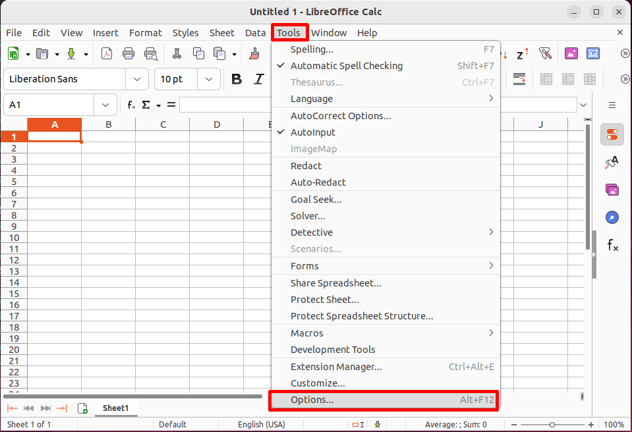
Task: Click the Copy icon
Action: 198,53
